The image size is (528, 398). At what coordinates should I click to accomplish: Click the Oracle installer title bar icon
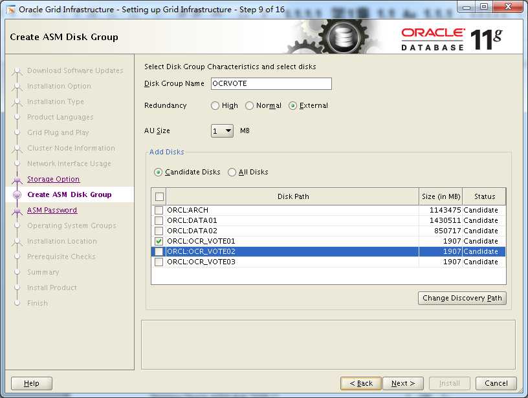[11, 10]
